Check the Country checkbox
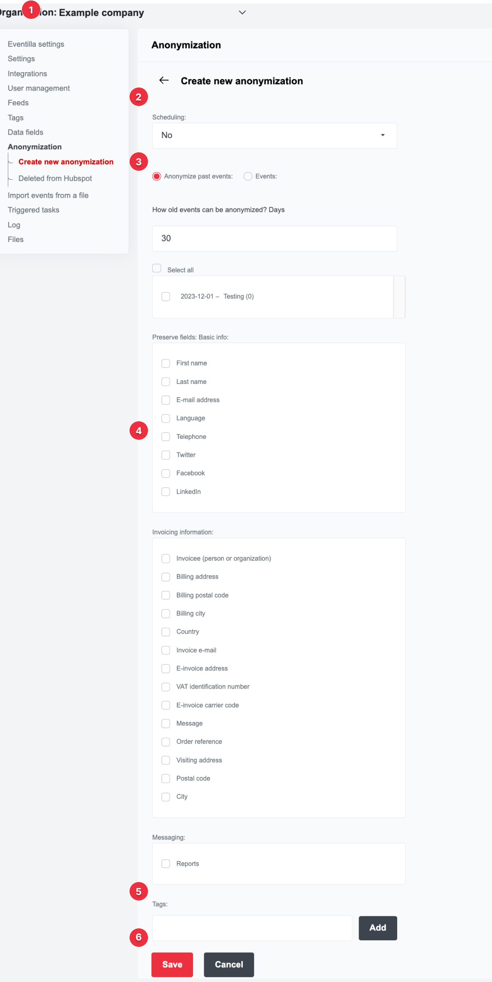 [166, 632]
